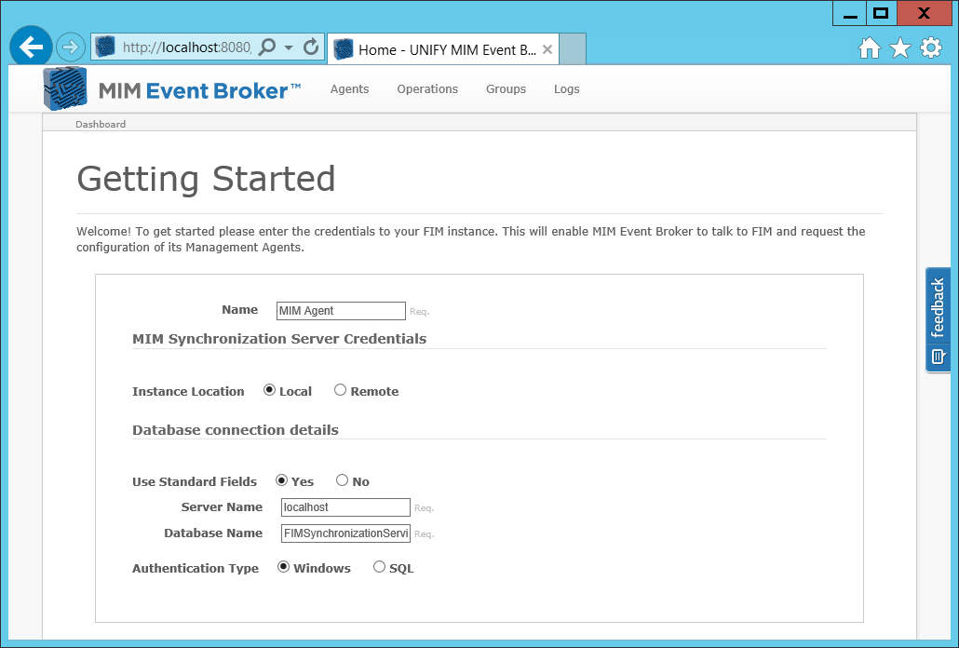Viewport: 959px width, 648px height.
Task: Open the Groups menu
Action: (x=506, y=88)
